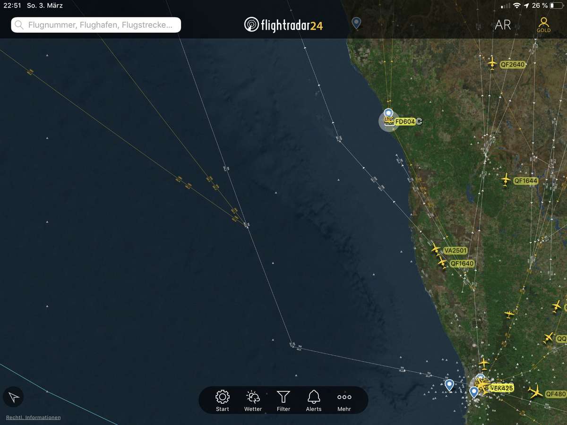The image size is (567, 425).
Task: Select the VA2501 flight label
Action: click(455, 250)
